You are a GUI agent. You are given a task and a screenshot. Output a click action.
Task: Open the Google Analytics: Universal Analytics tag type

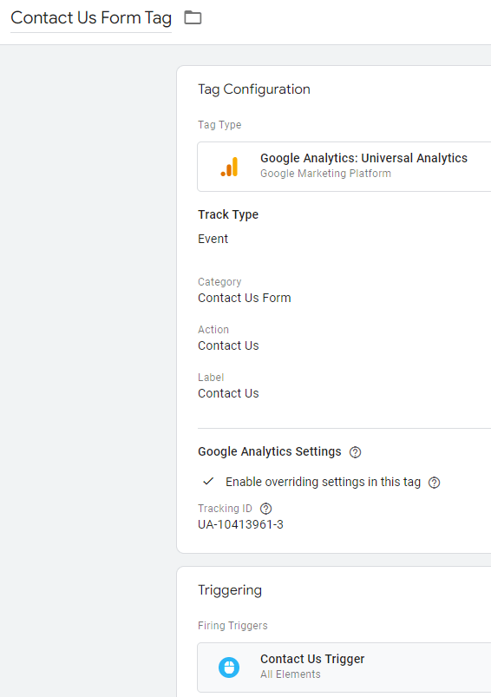pyautogui.click(x=344, y=167)
